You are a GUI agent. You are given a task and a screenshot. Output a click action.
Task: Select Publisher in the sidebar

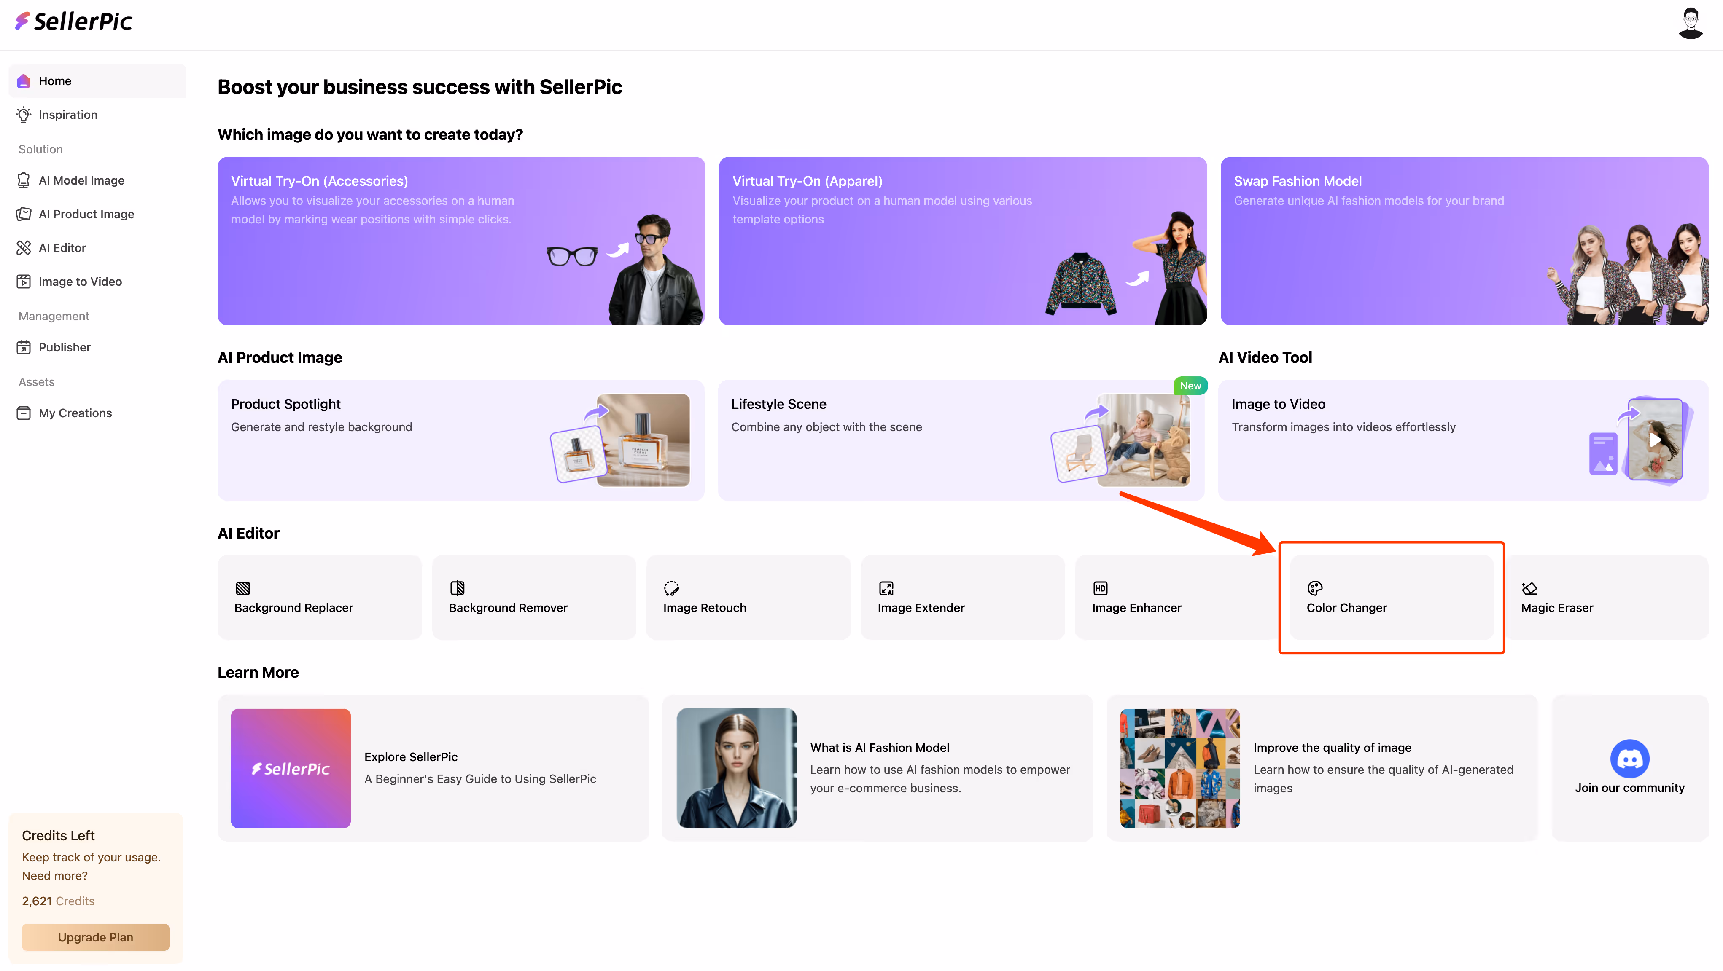[64, 347]
